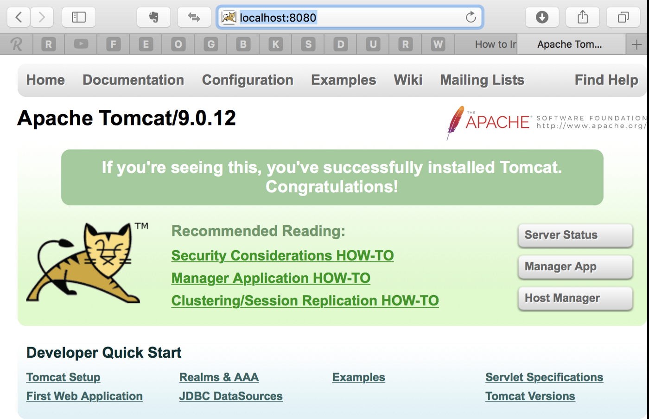Open Find Help in the top nav

pyautogui.click(x=606, y=80)
